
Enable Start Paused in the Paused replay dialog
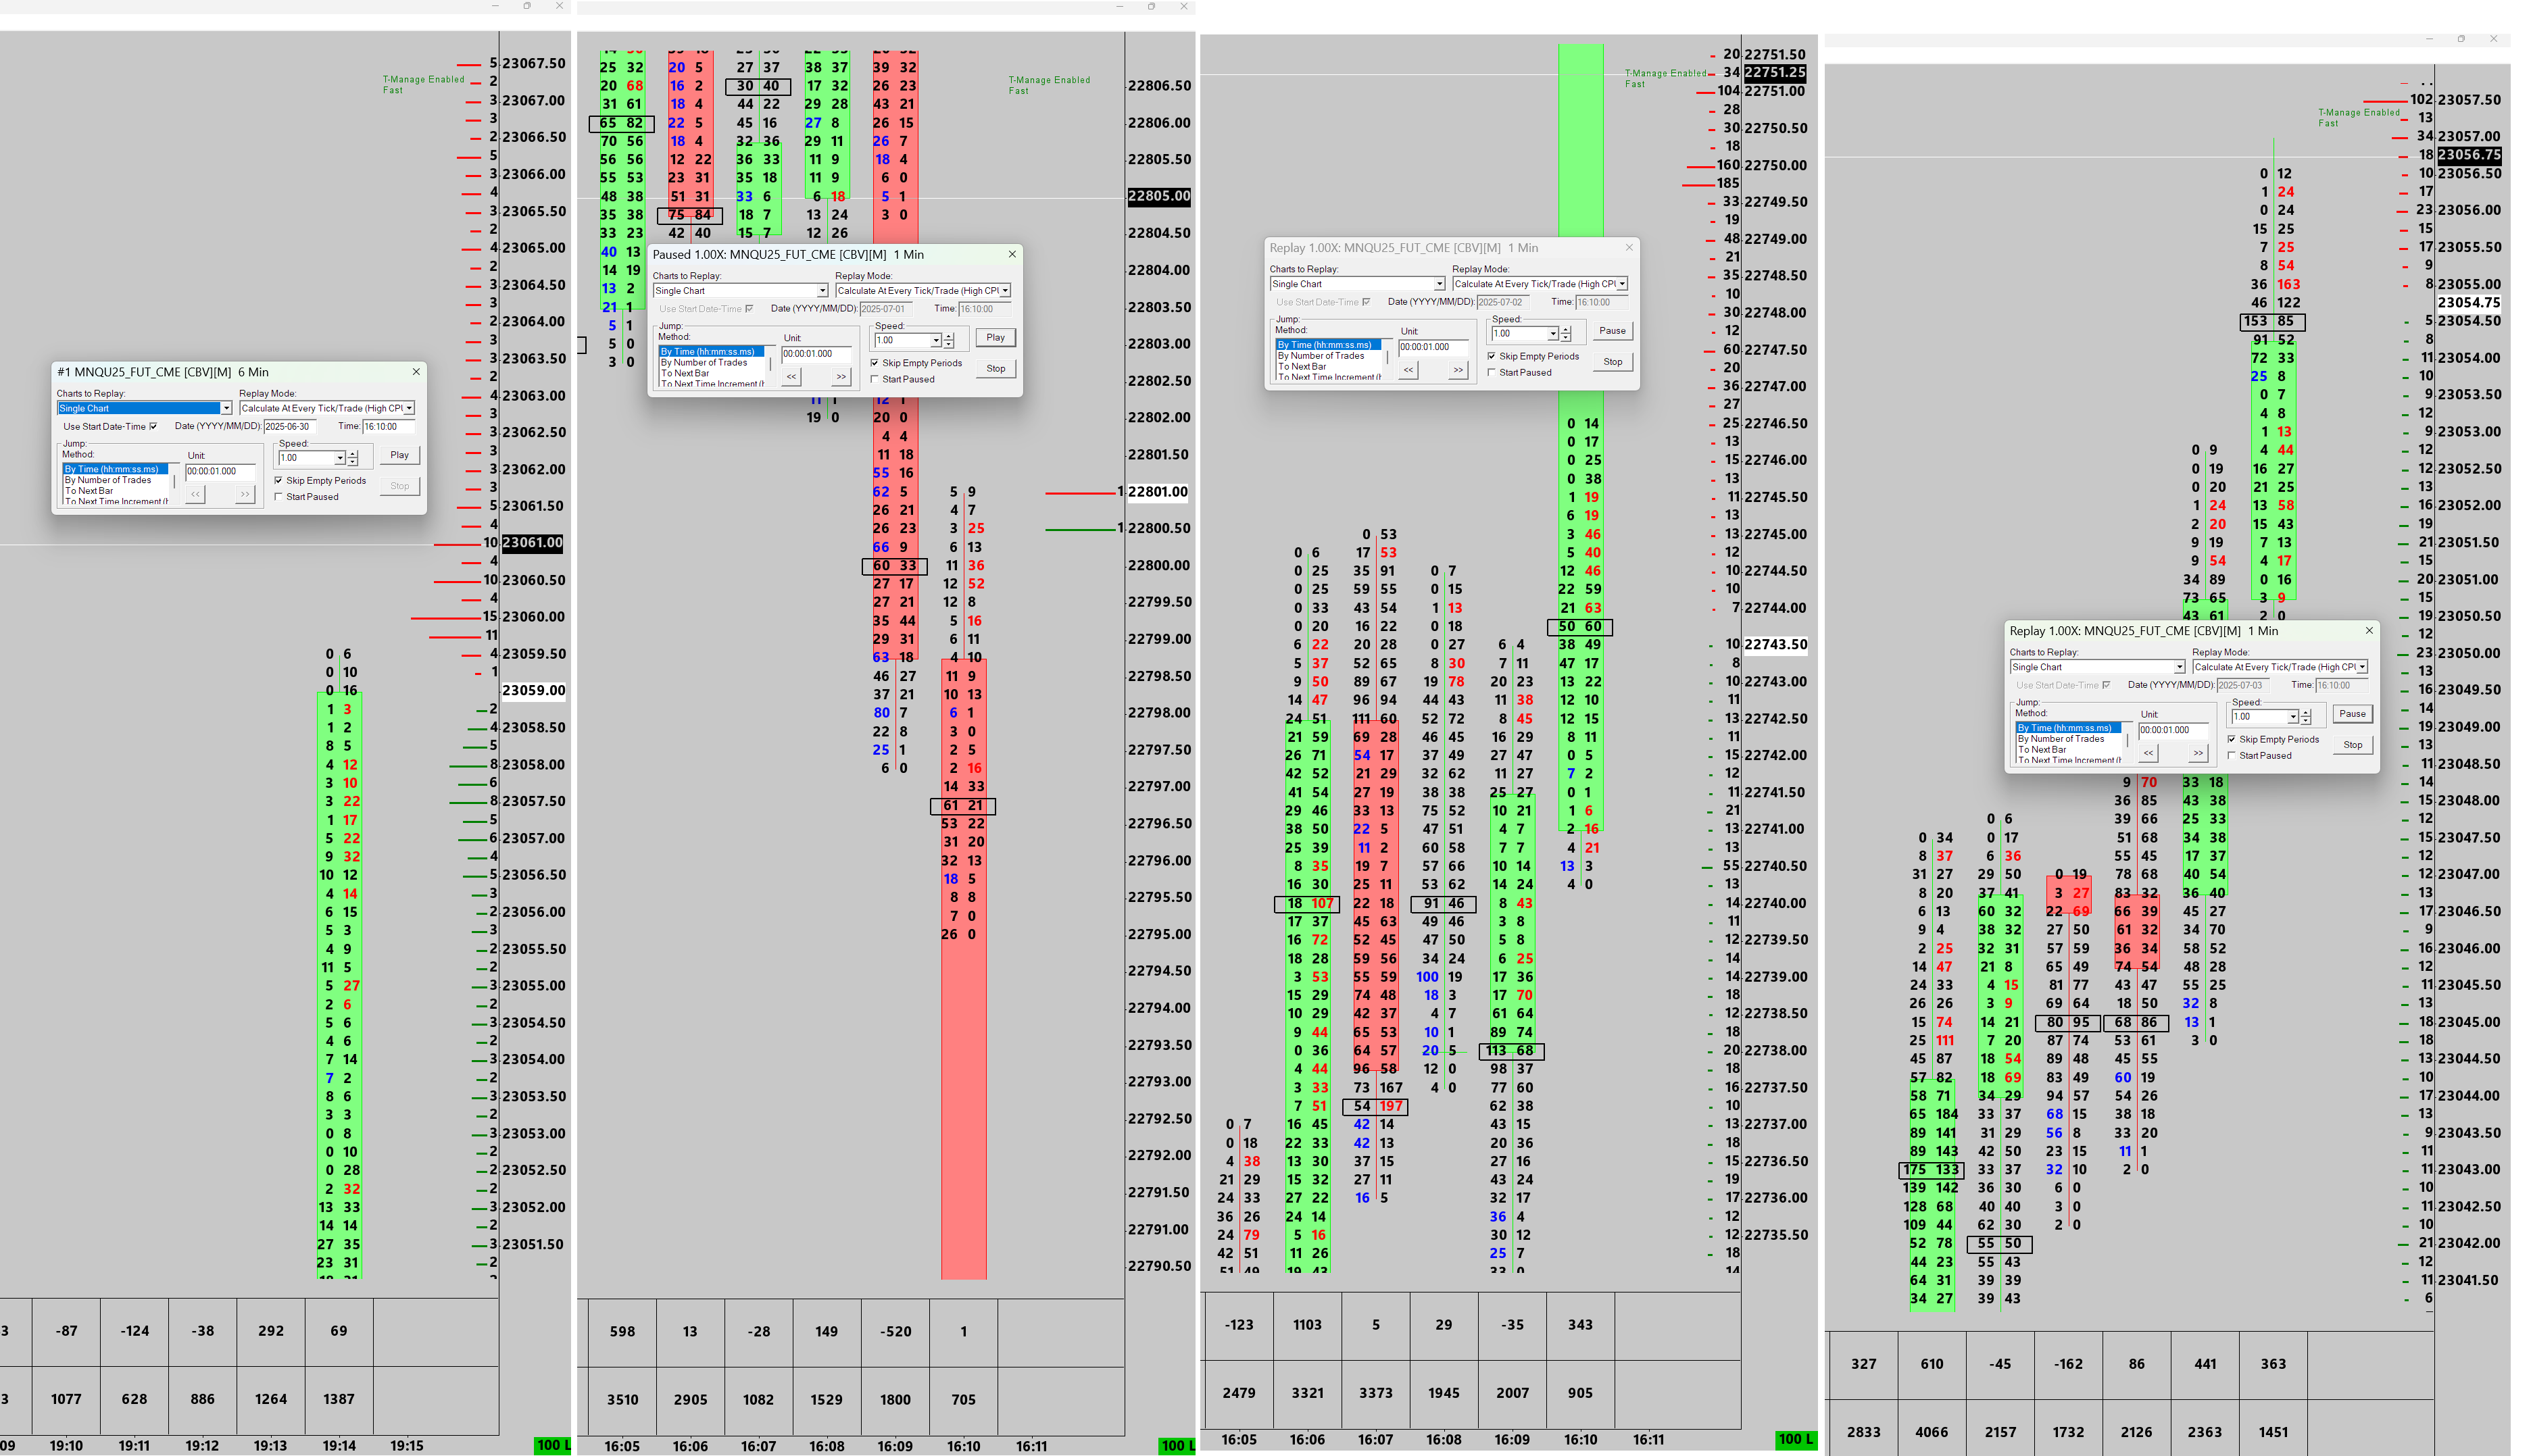point(875,379)
